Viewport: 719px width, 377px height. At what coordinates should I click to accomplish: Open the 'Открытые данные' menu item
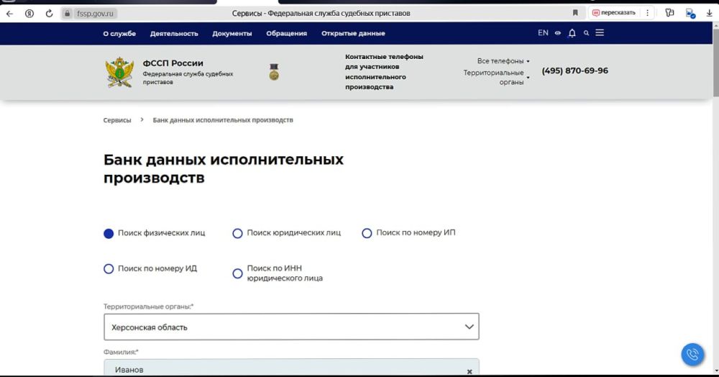click(x=353, y=33)
